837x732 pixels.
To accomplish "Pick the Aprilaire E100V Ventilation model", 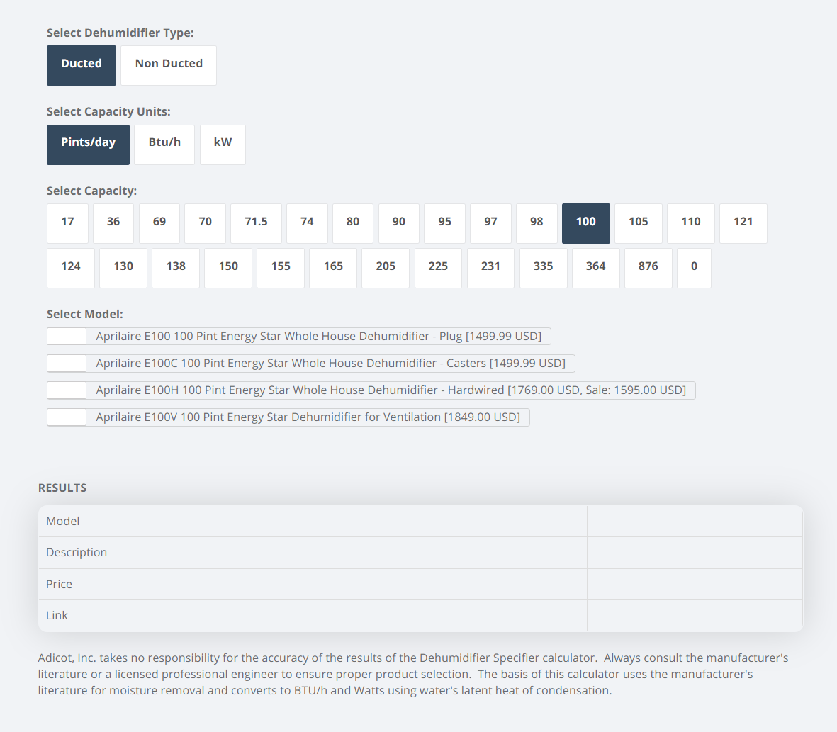I will (67, 417).
